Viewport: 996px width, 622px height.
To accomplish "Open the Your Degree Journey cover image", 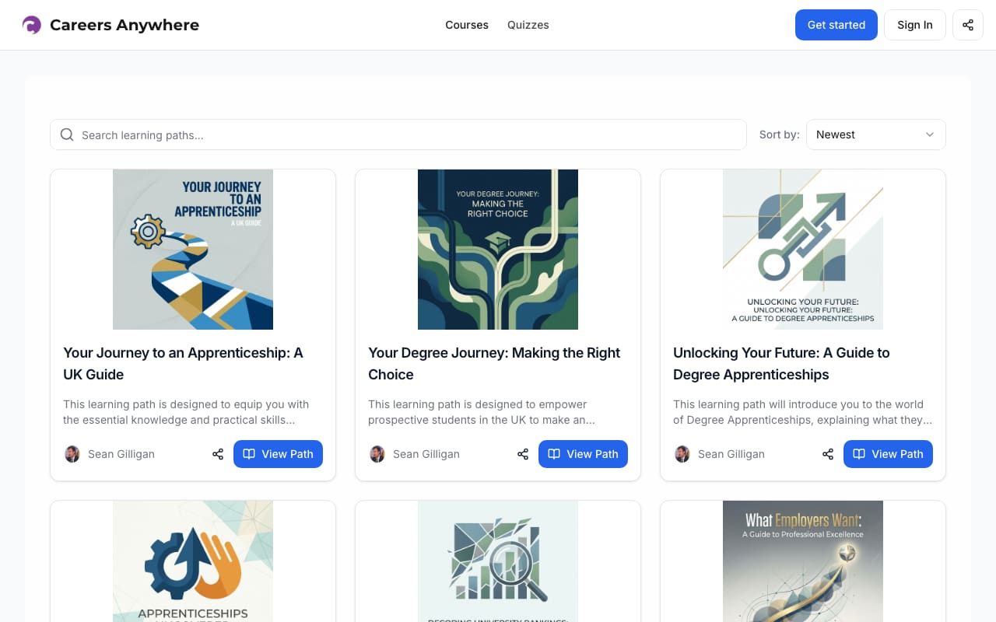I will pyautogui.click(x=498, y=250).
